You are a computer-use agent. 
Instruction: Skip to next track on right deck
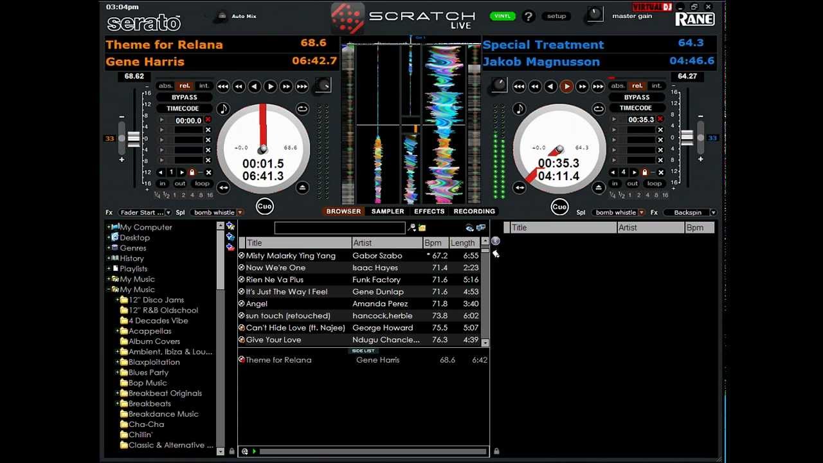point(598,86)
